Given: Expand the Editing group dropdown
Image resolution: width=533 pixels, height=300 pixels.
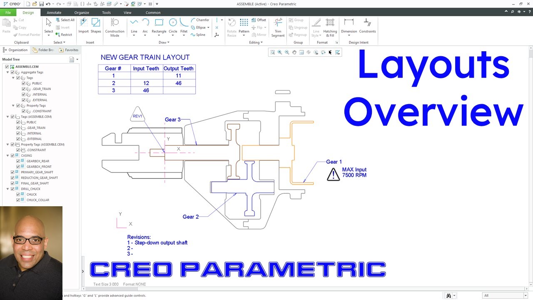Looking at the screenshot, I should (x=256, y=42).
